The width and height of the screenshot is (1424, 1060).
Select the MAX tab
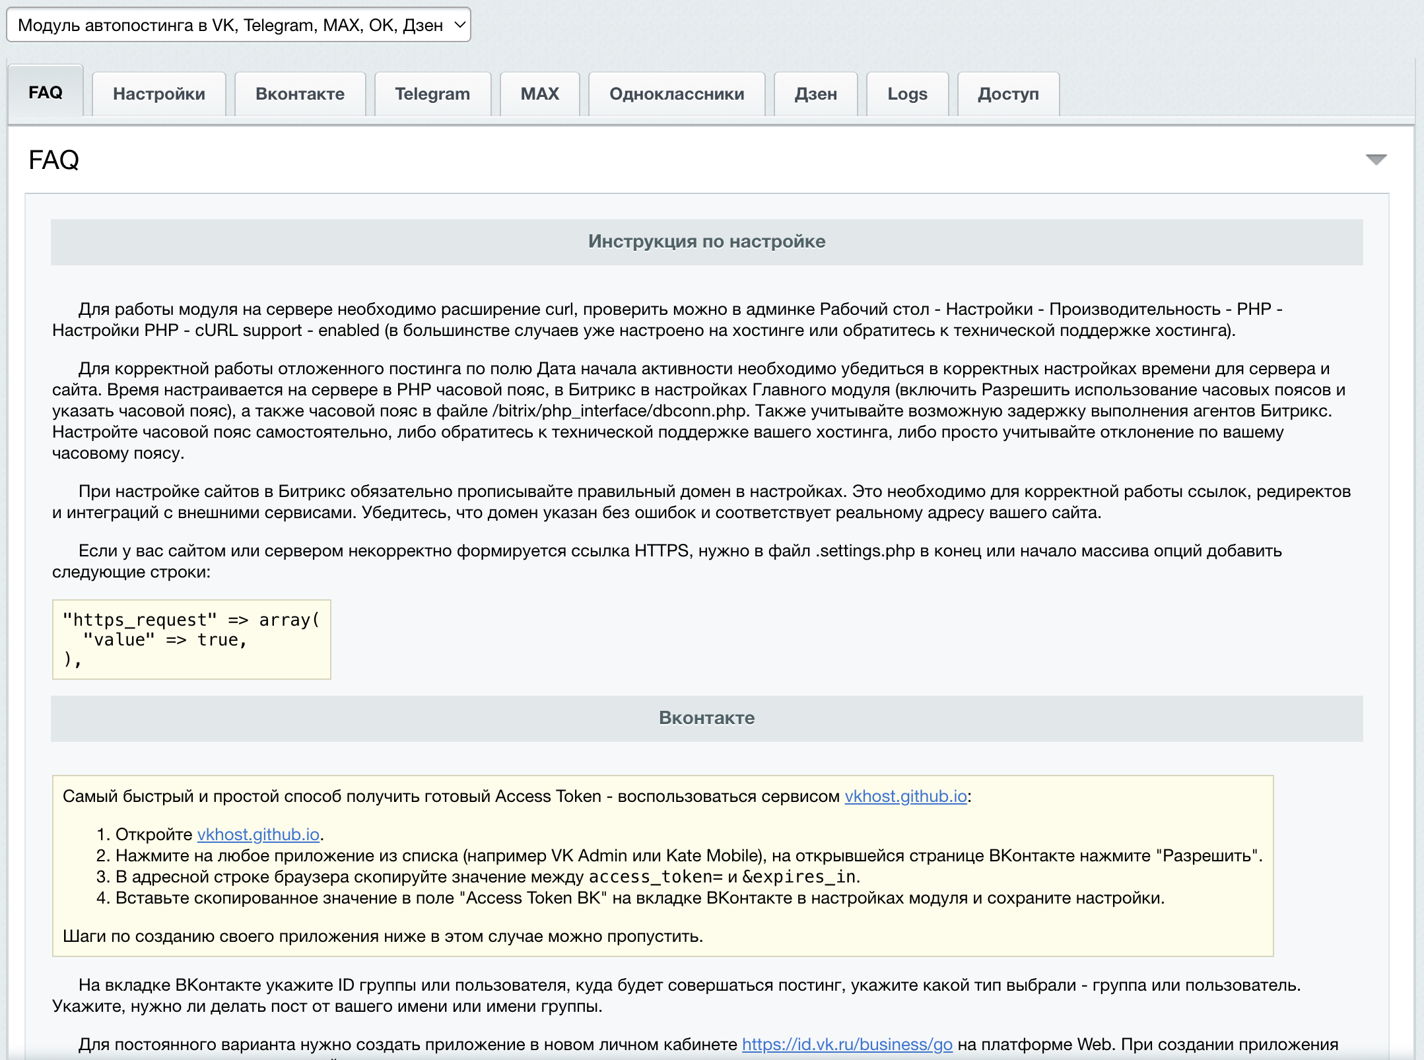pyautogui.click(x=539, y=94)
